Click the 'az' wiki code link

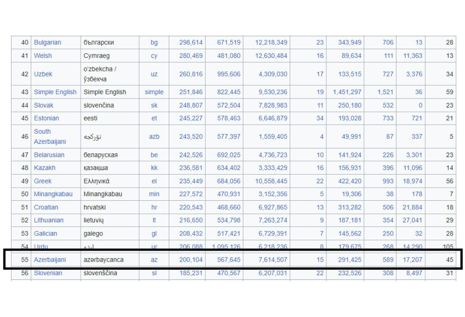[x=154, y=260]
